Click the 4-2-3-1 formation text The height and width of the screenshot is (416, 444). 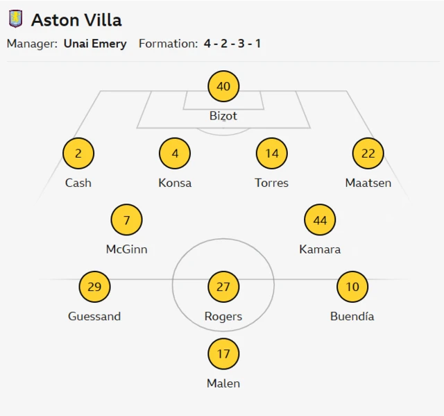point(232,44)
